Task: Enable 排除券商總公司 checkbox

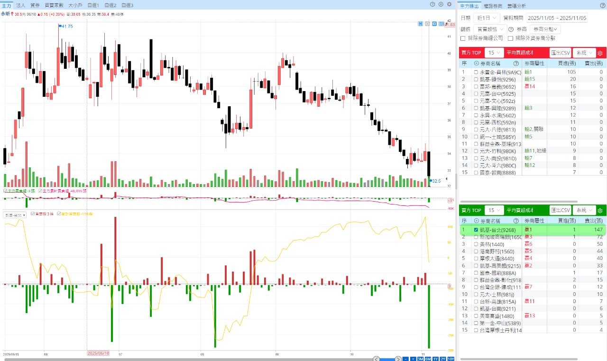Action: pos(463,38)
